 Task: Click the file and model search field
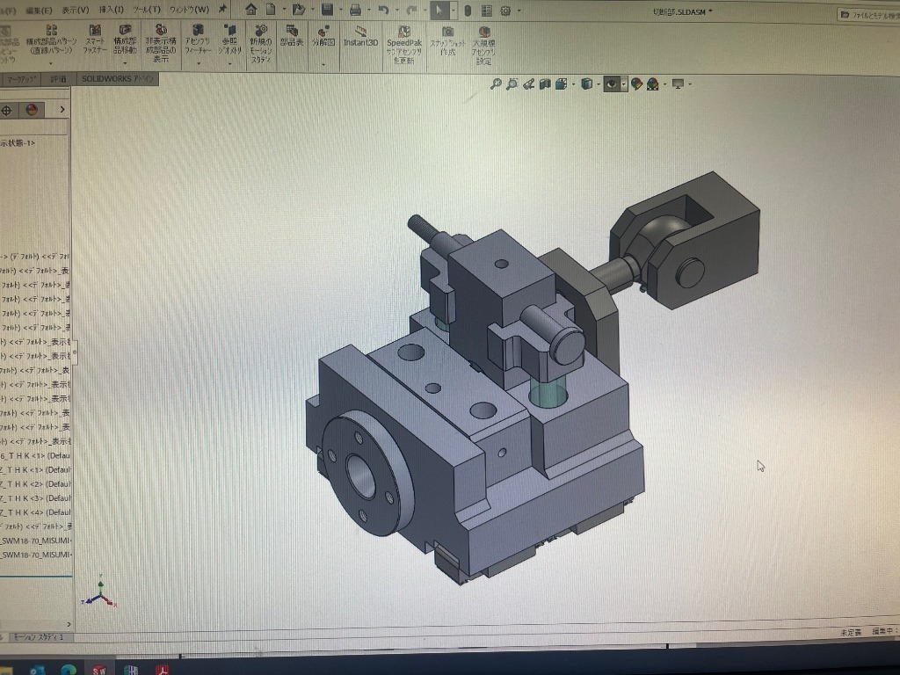872,14
